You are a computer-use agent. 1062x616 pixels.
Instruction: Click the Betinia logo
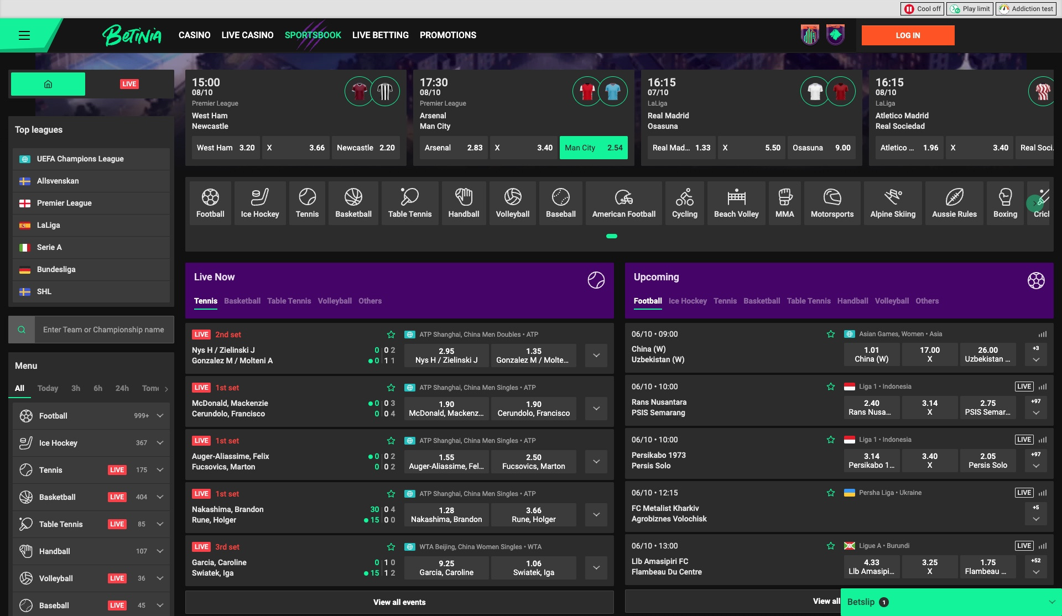point(132,35)
